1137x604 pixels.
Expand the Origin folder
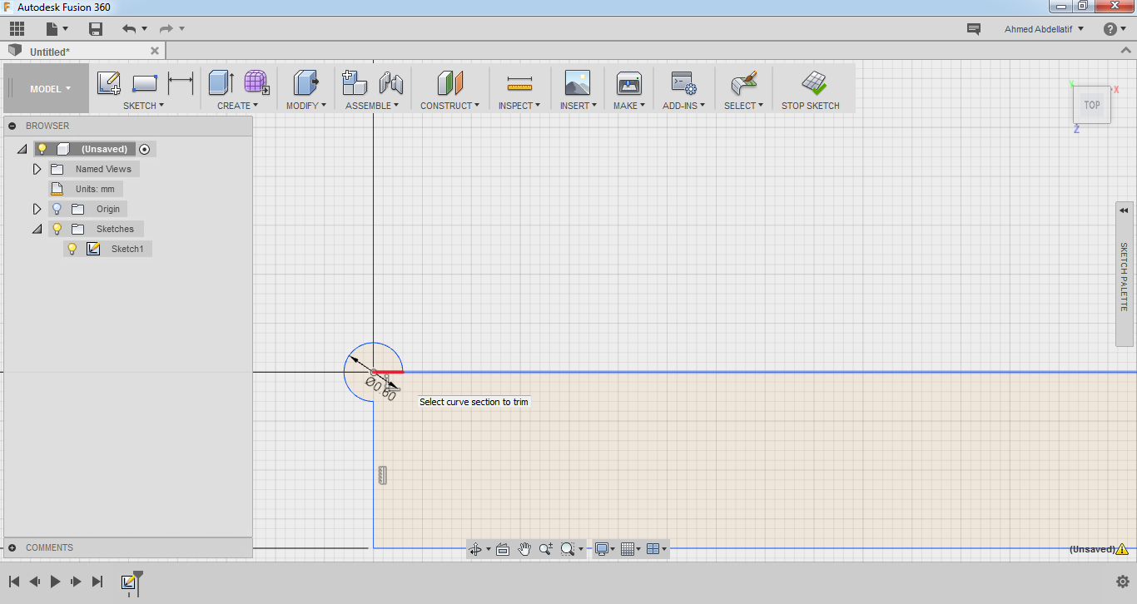pos(37,209)
